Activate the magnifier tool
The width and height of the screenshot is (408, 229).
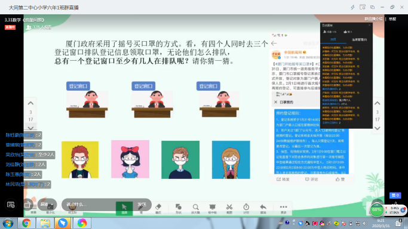pos(195,209)
